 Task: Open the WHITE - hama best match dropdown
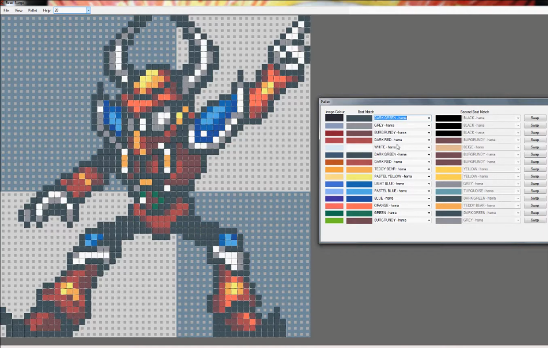(x=429, y=147)
